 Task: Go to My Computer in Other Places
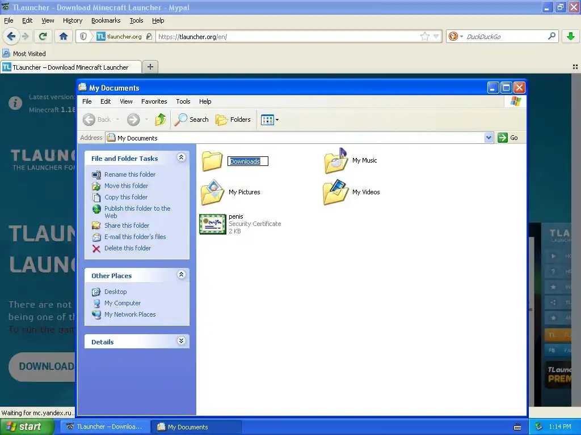(x=123, y=303)
